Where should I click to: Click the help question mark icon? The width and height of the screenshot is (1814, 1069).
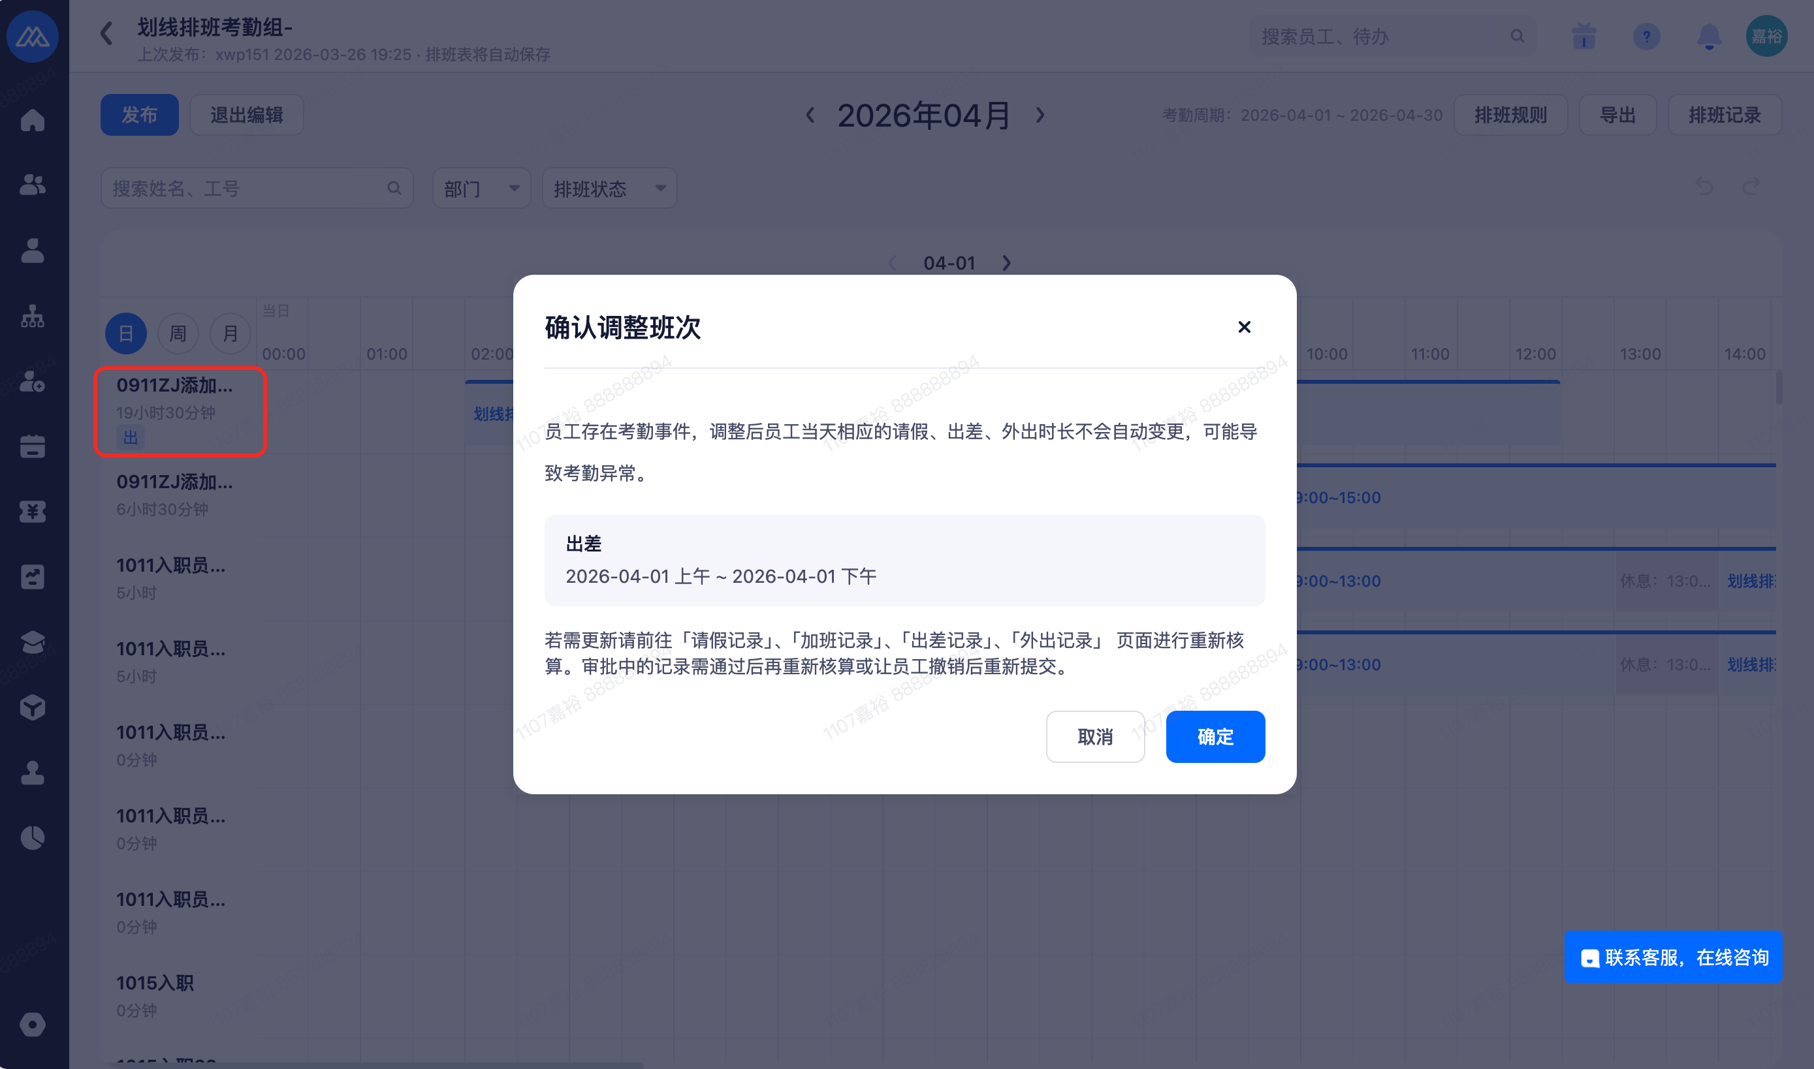click(x=1646, y=36)
